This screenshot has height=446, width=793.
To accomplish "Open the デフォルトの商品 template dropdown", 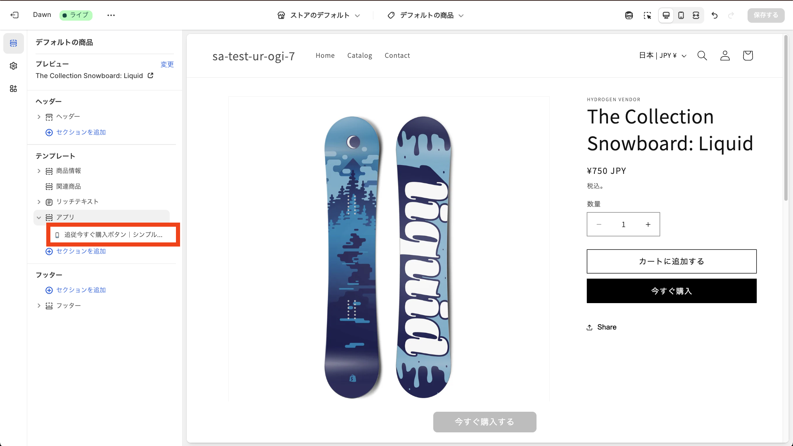I will point(425,15).
